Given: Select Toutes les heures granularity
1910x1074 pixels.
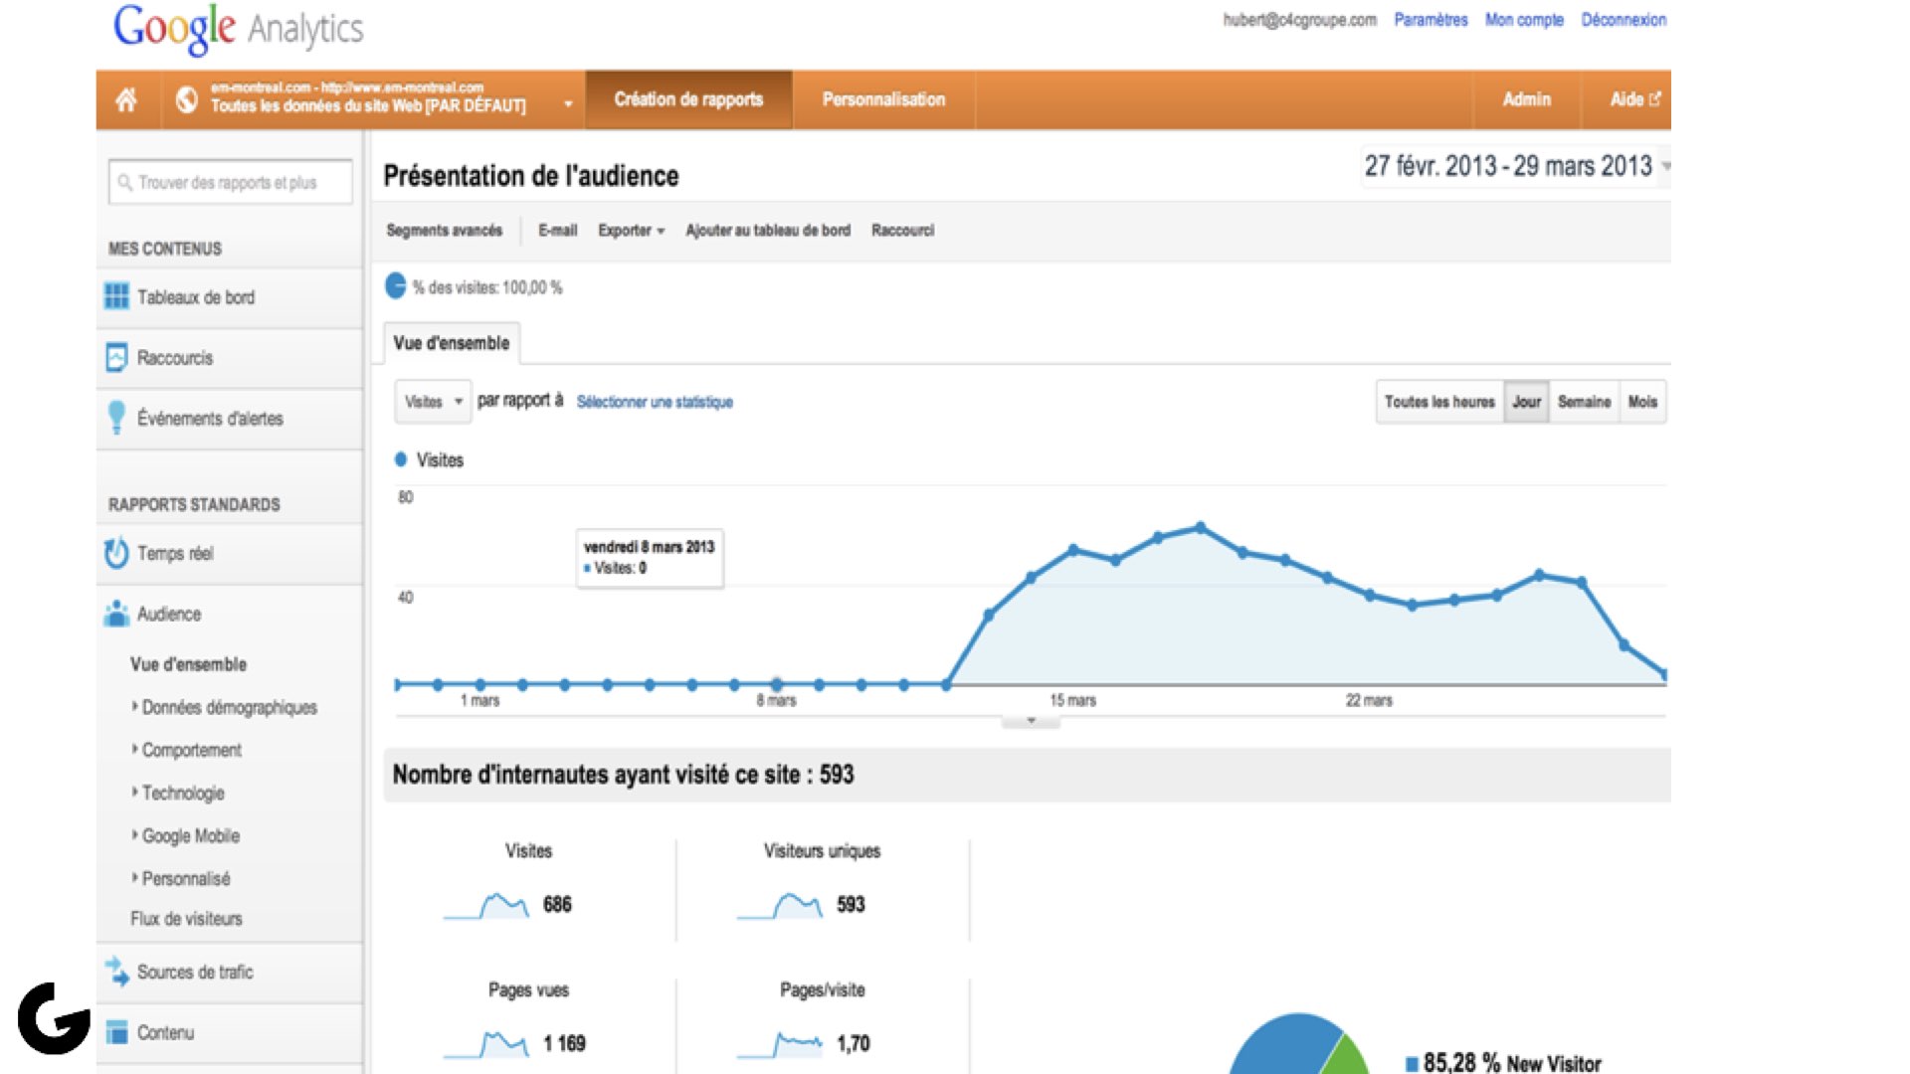Looking at the screenshot, I should click(x=1439, y=402).
